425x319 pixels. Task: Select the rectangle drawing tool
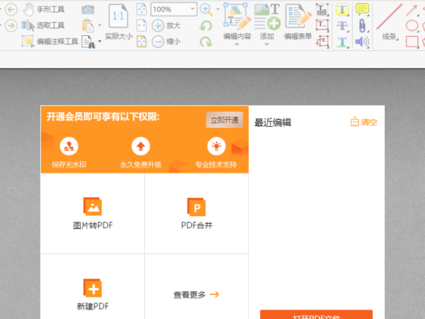[412, 42]
